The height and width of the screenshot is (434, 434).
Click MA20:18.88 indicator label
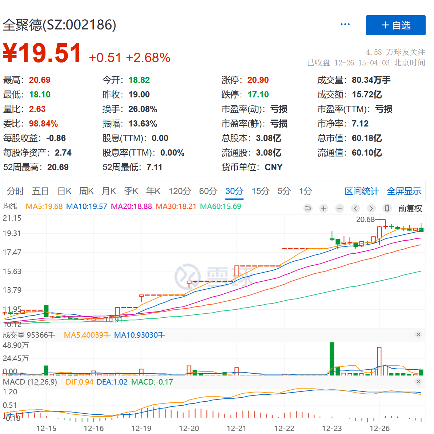coord(132,206)
